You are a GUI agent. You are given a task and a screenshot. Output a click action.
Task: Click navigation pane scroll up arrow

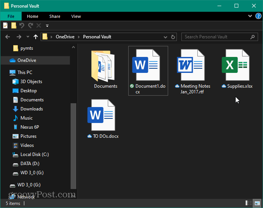(x=73, y=47)
